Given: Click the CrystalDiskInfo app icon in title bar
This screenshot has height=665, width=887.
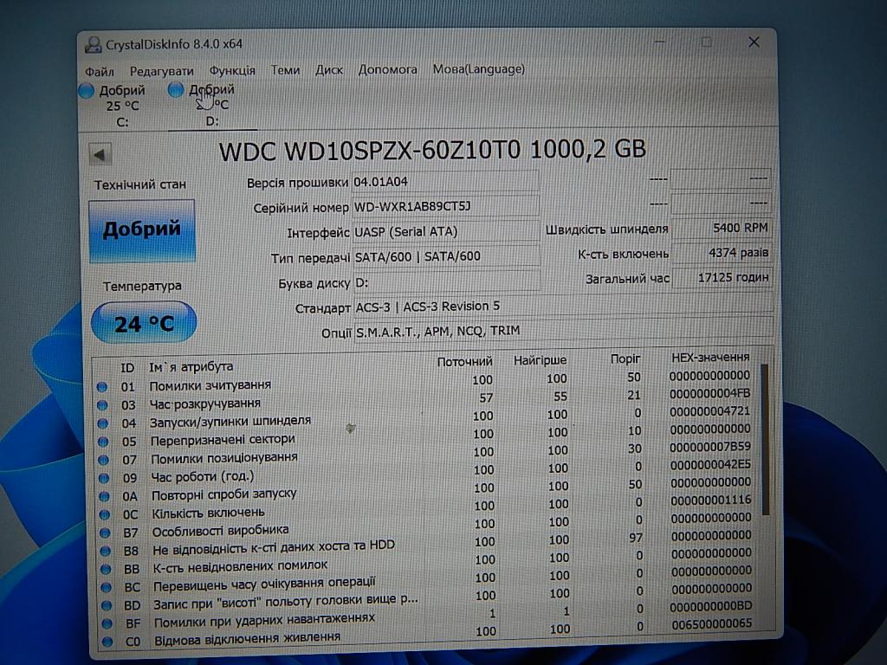Looking at the screenshot, I should 93,45.
